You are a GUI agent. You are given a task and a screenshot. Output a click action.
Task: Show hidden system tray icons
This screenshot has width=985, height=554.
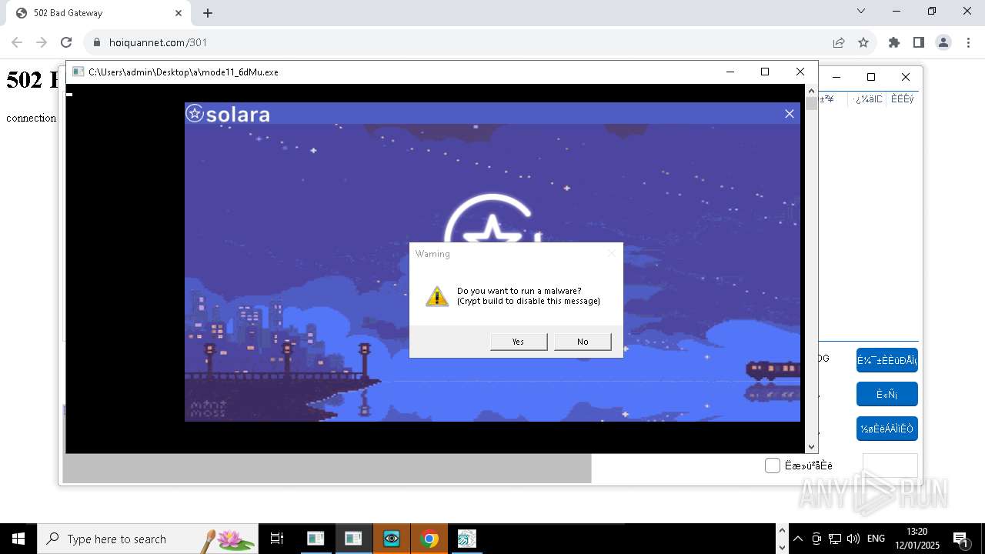click(x=798, y=539)
